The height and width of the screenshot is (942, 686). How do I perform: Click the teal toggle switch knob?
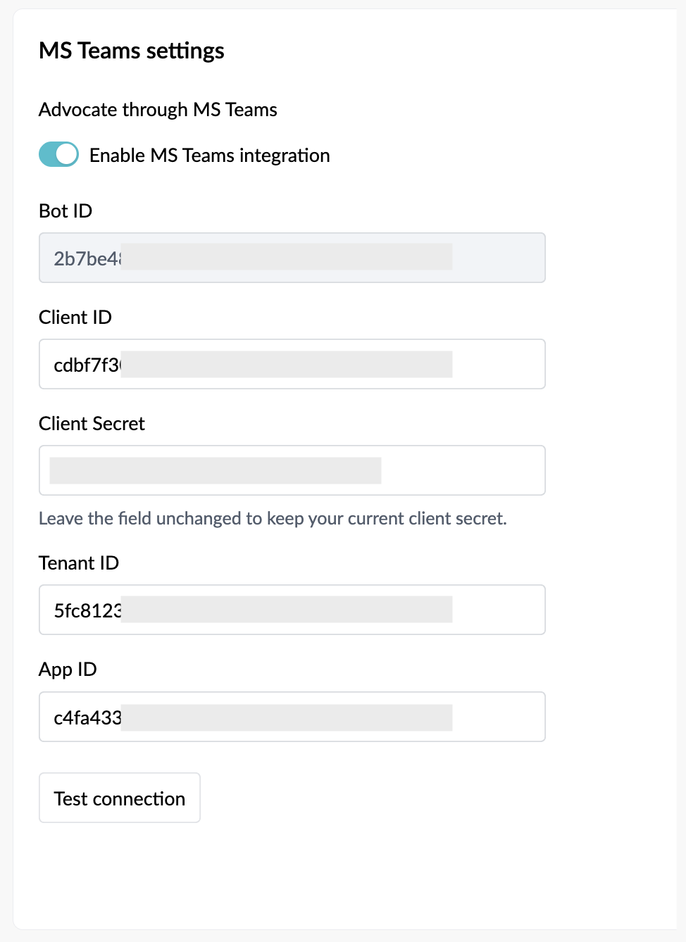pos(66,153)
